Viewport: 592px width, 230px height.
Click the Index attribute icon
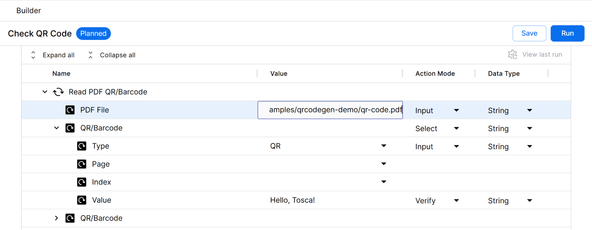pyautogui.click(x=82, y=182)
